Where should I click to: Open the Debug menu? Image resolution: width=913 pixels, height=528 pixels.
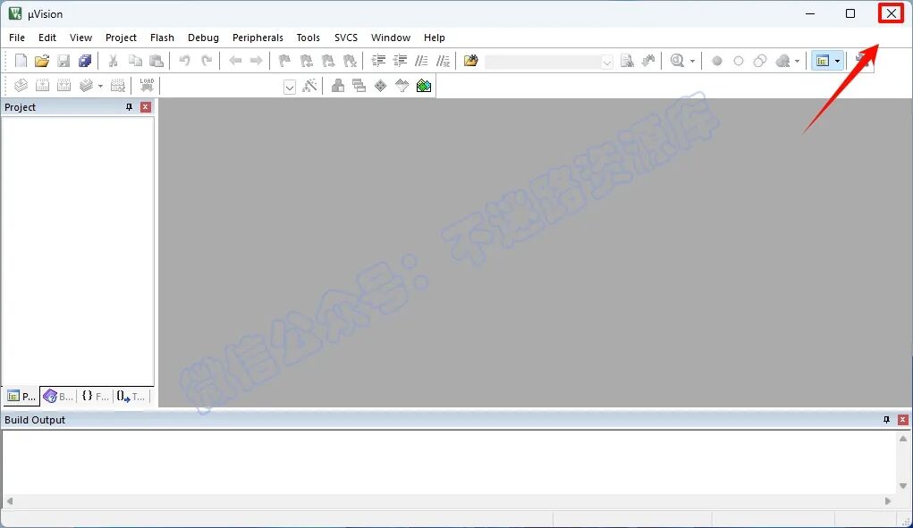(203, 38)
